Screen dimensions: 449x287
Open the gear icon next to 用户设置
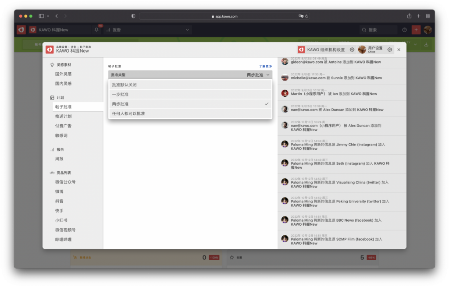point(389,50)
